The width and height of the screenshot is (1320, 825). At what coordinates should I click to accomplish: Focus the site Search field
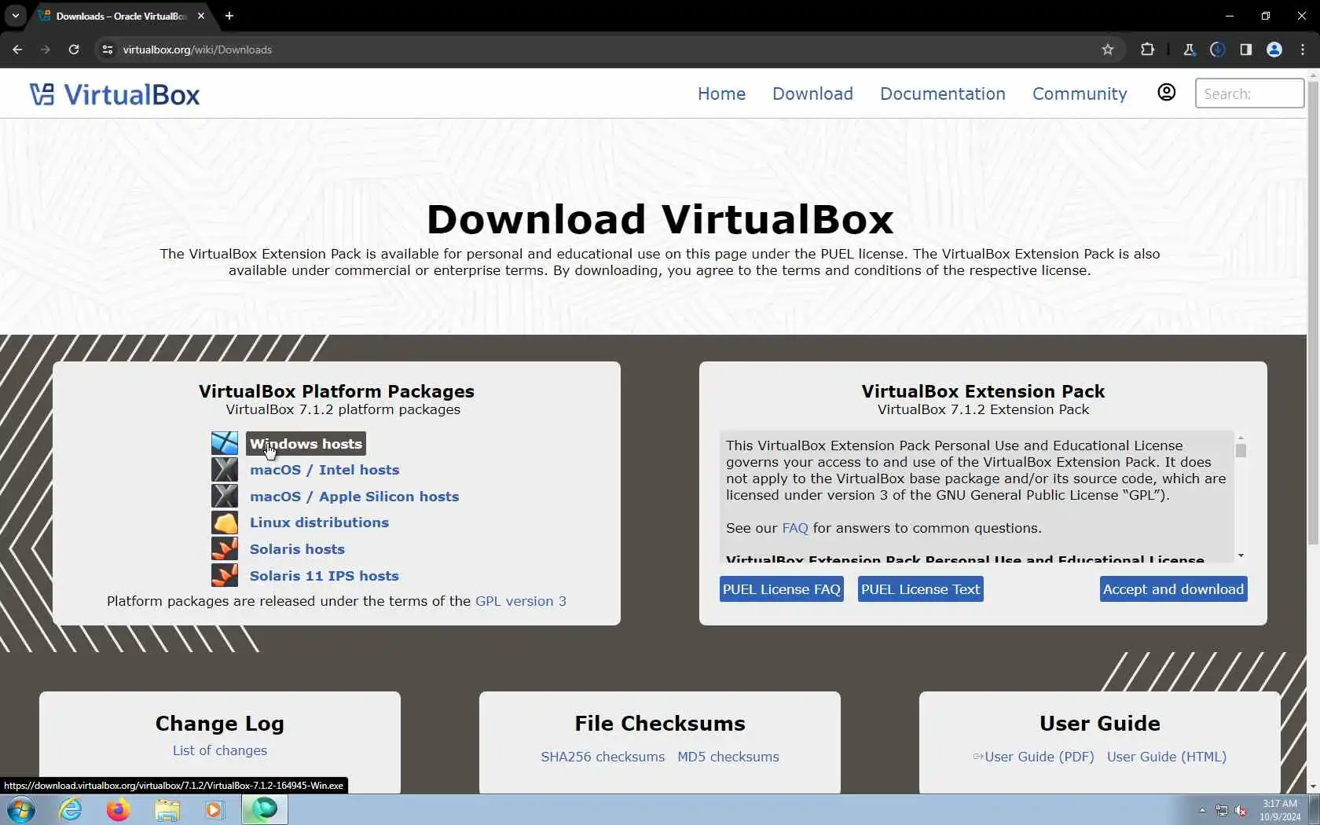coord(1249,93)
